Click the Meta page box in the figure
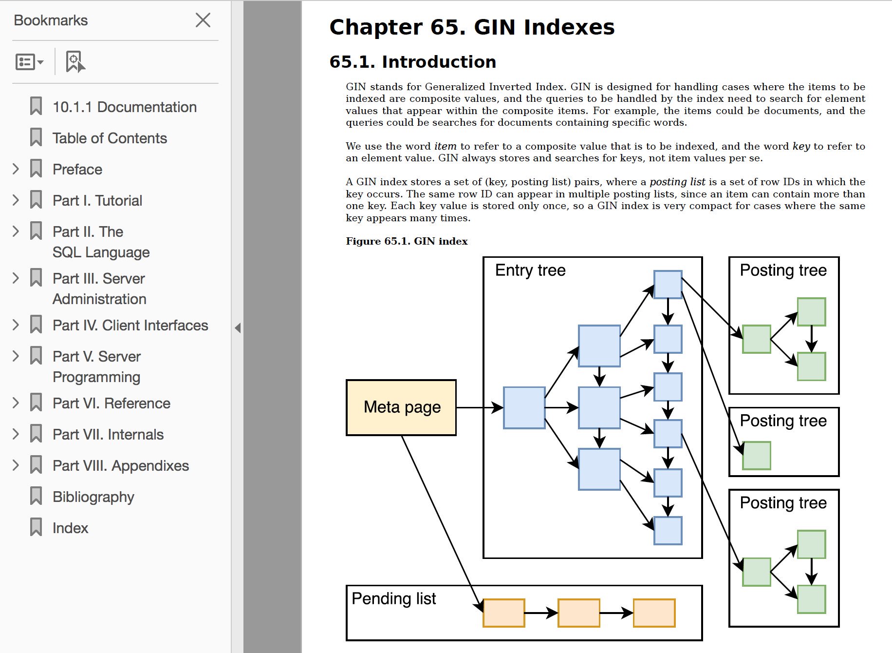This screenshot has width=892, height=653. pos(401,407)
